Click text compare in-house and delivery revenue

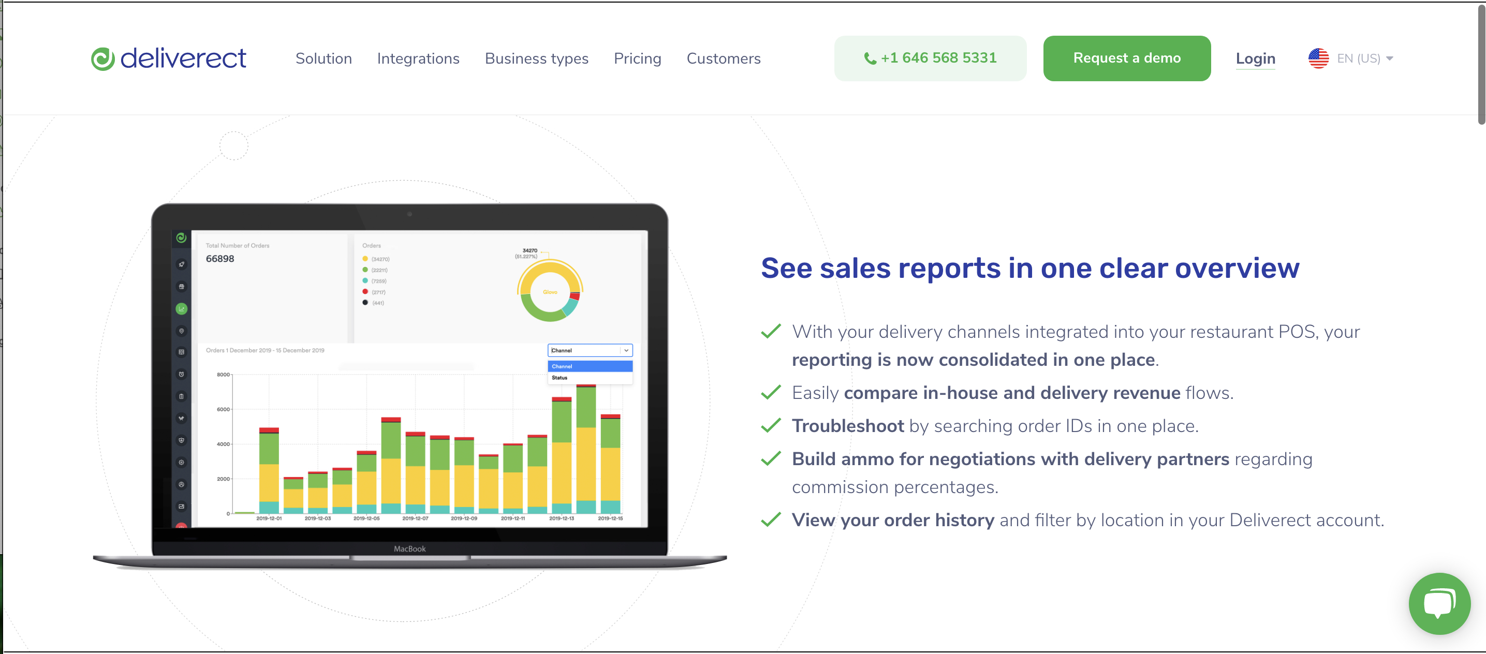click(x=1012, y=393)
